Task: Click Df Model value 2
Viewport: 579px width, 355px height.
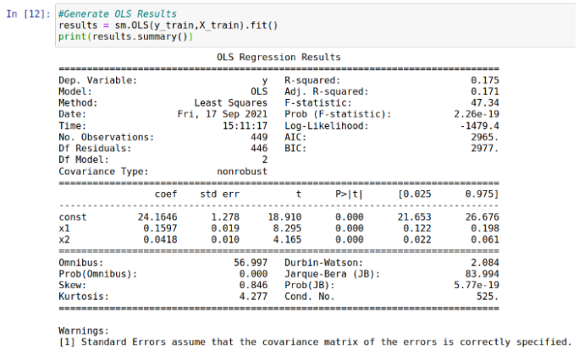Action: [265, 160]
